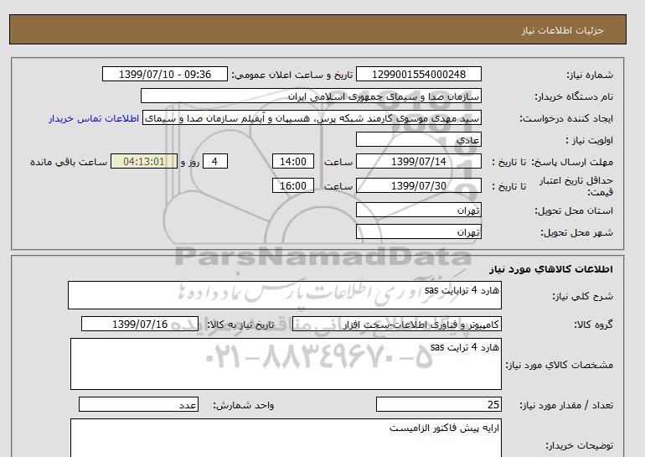Screen dimensions: 645x457
Task: Open the اطلاعات تماس خریدار link
Action: (94, 118)
